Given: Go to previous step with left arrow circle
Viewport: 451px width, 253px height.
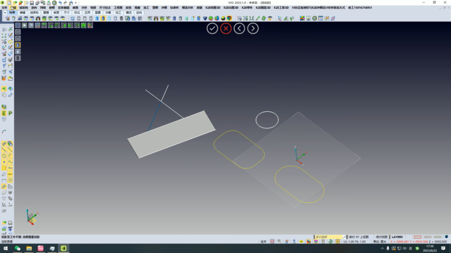Looking at the screenshot, I should 240,28.
